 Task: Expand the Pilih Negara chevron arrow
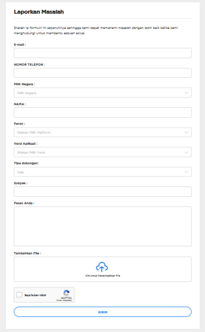186,93
